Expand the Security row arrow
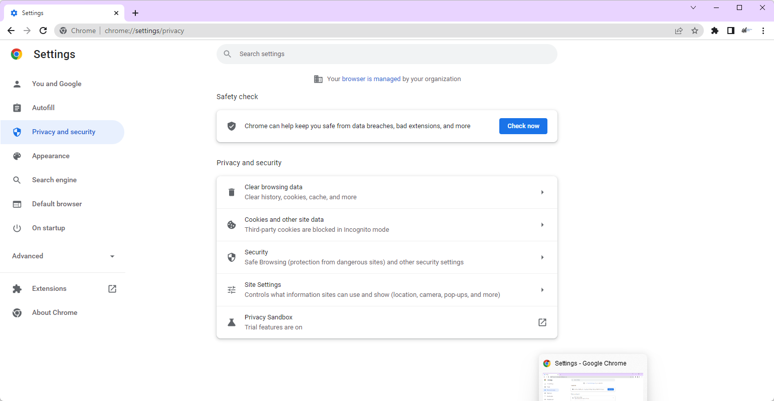 click(542, 257)
